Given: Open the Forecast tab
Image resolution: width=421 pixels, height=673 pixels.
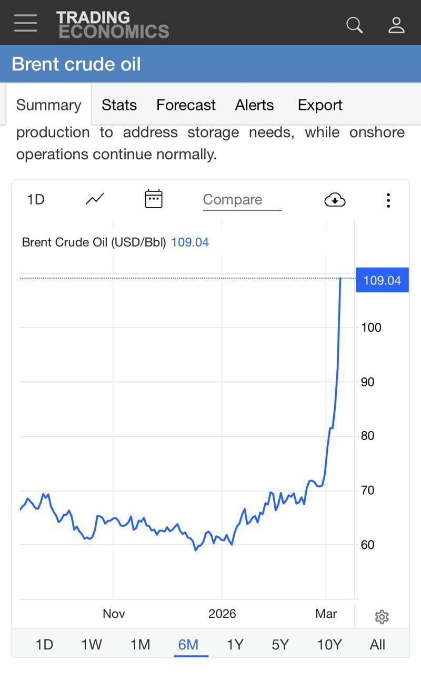Looking at the screenshot, I should [x=186, y=105].
